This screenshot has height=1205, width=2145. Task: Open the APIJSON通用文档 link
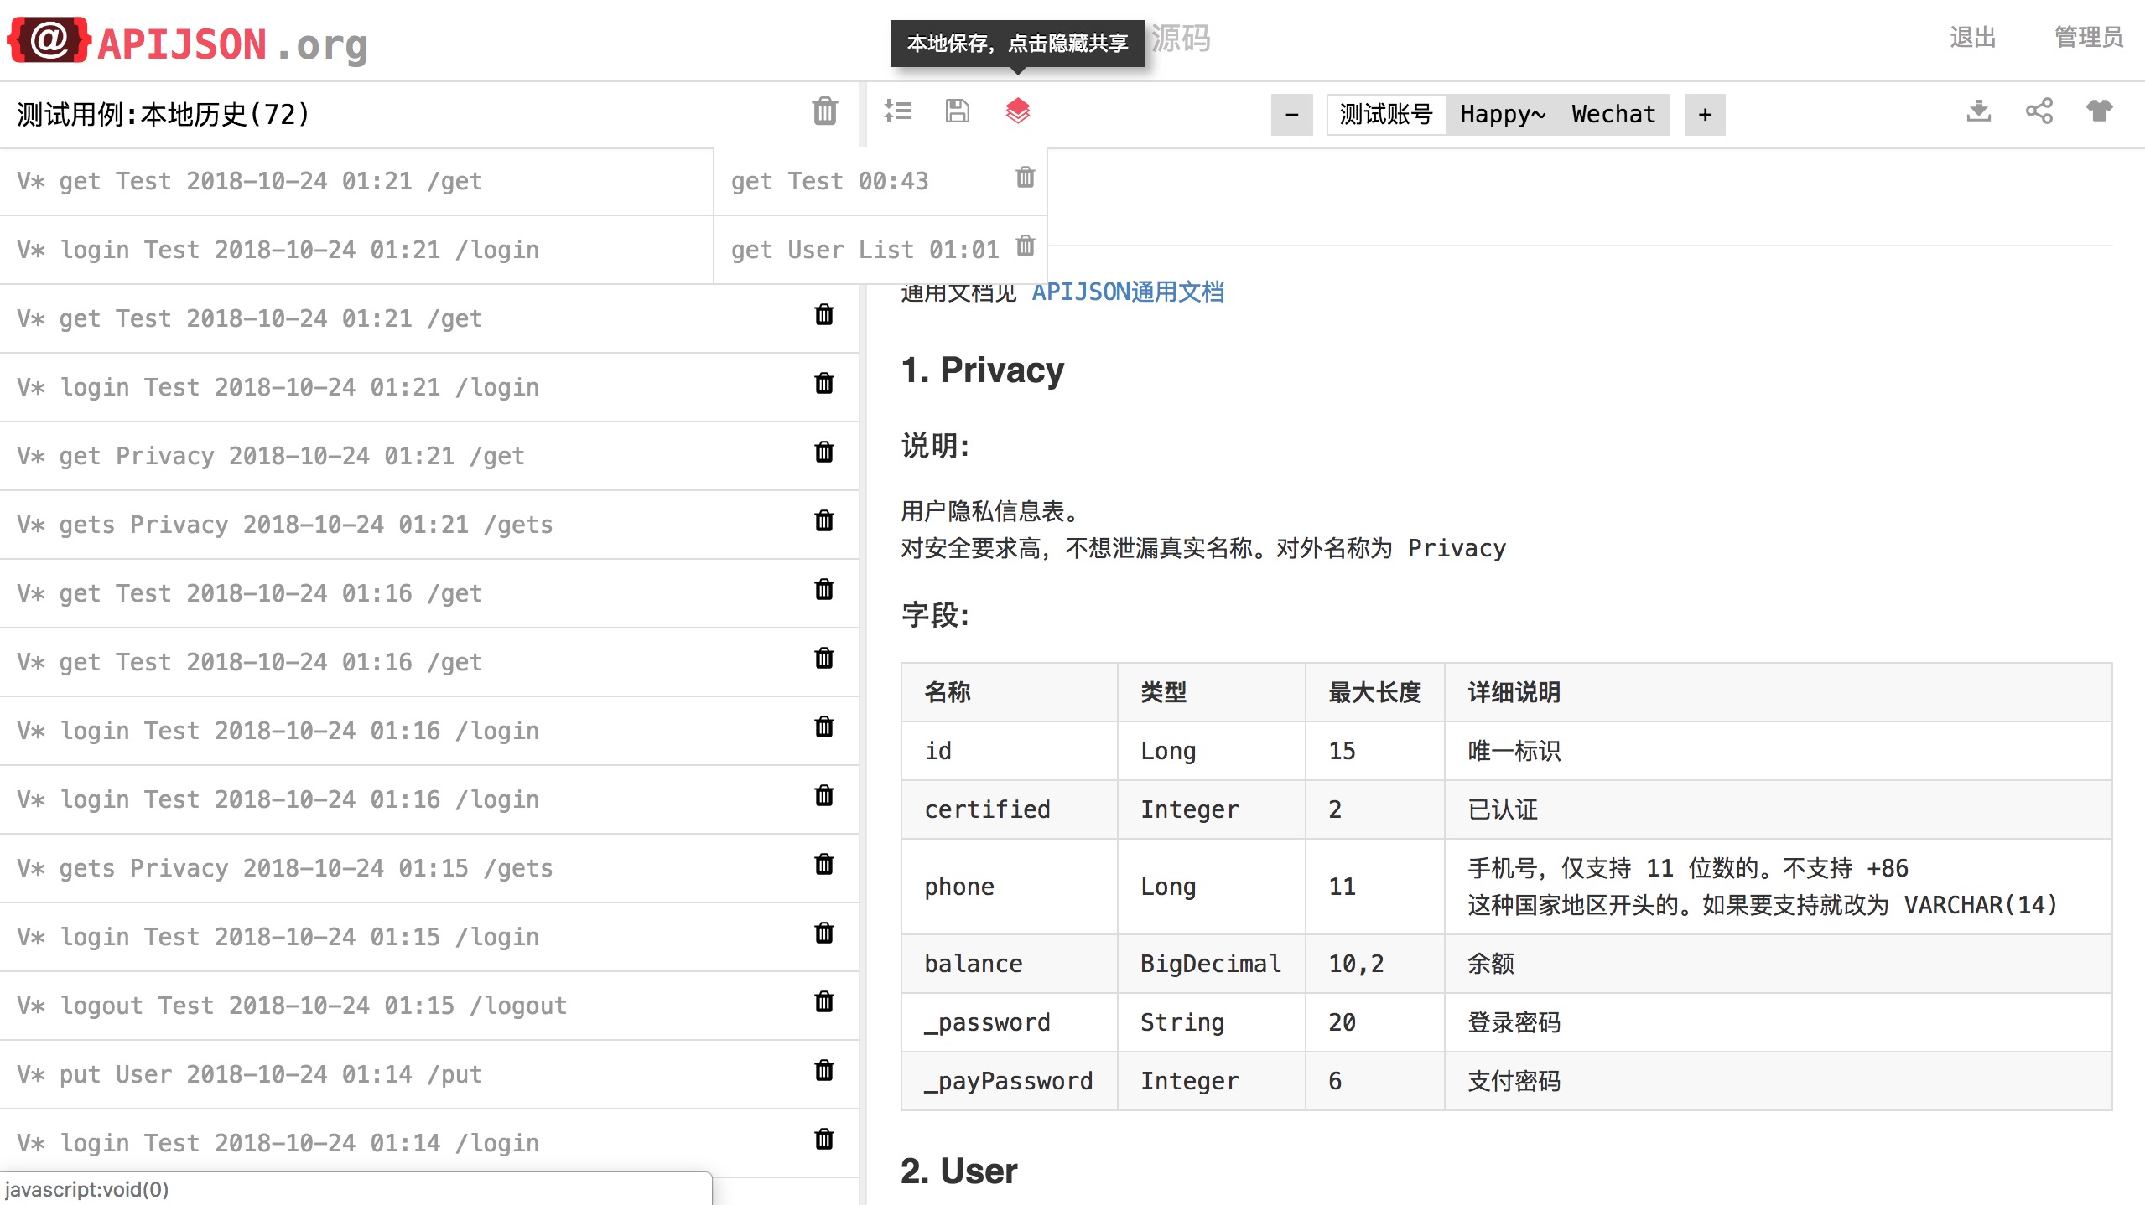pyautogui.click(x=1127, y=292)
